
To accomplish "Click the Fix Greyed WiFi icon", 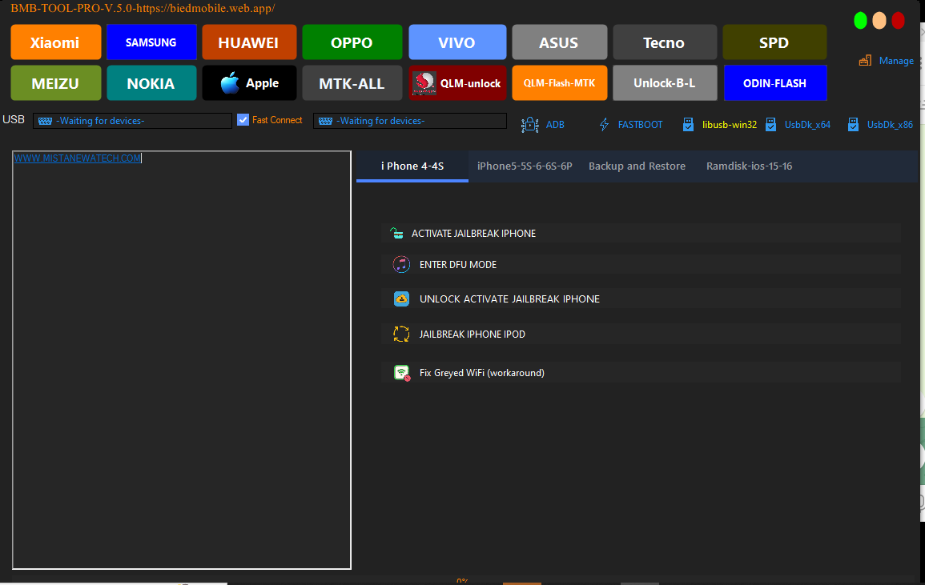I will 402,373.
